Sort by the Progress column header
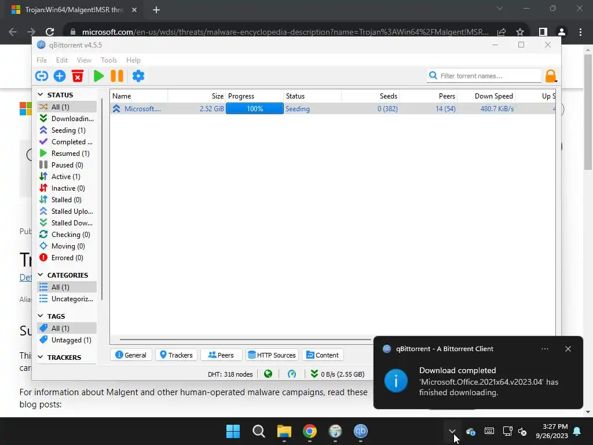The width and height of the screenshot is (593, 445). [x=255, y=96]
